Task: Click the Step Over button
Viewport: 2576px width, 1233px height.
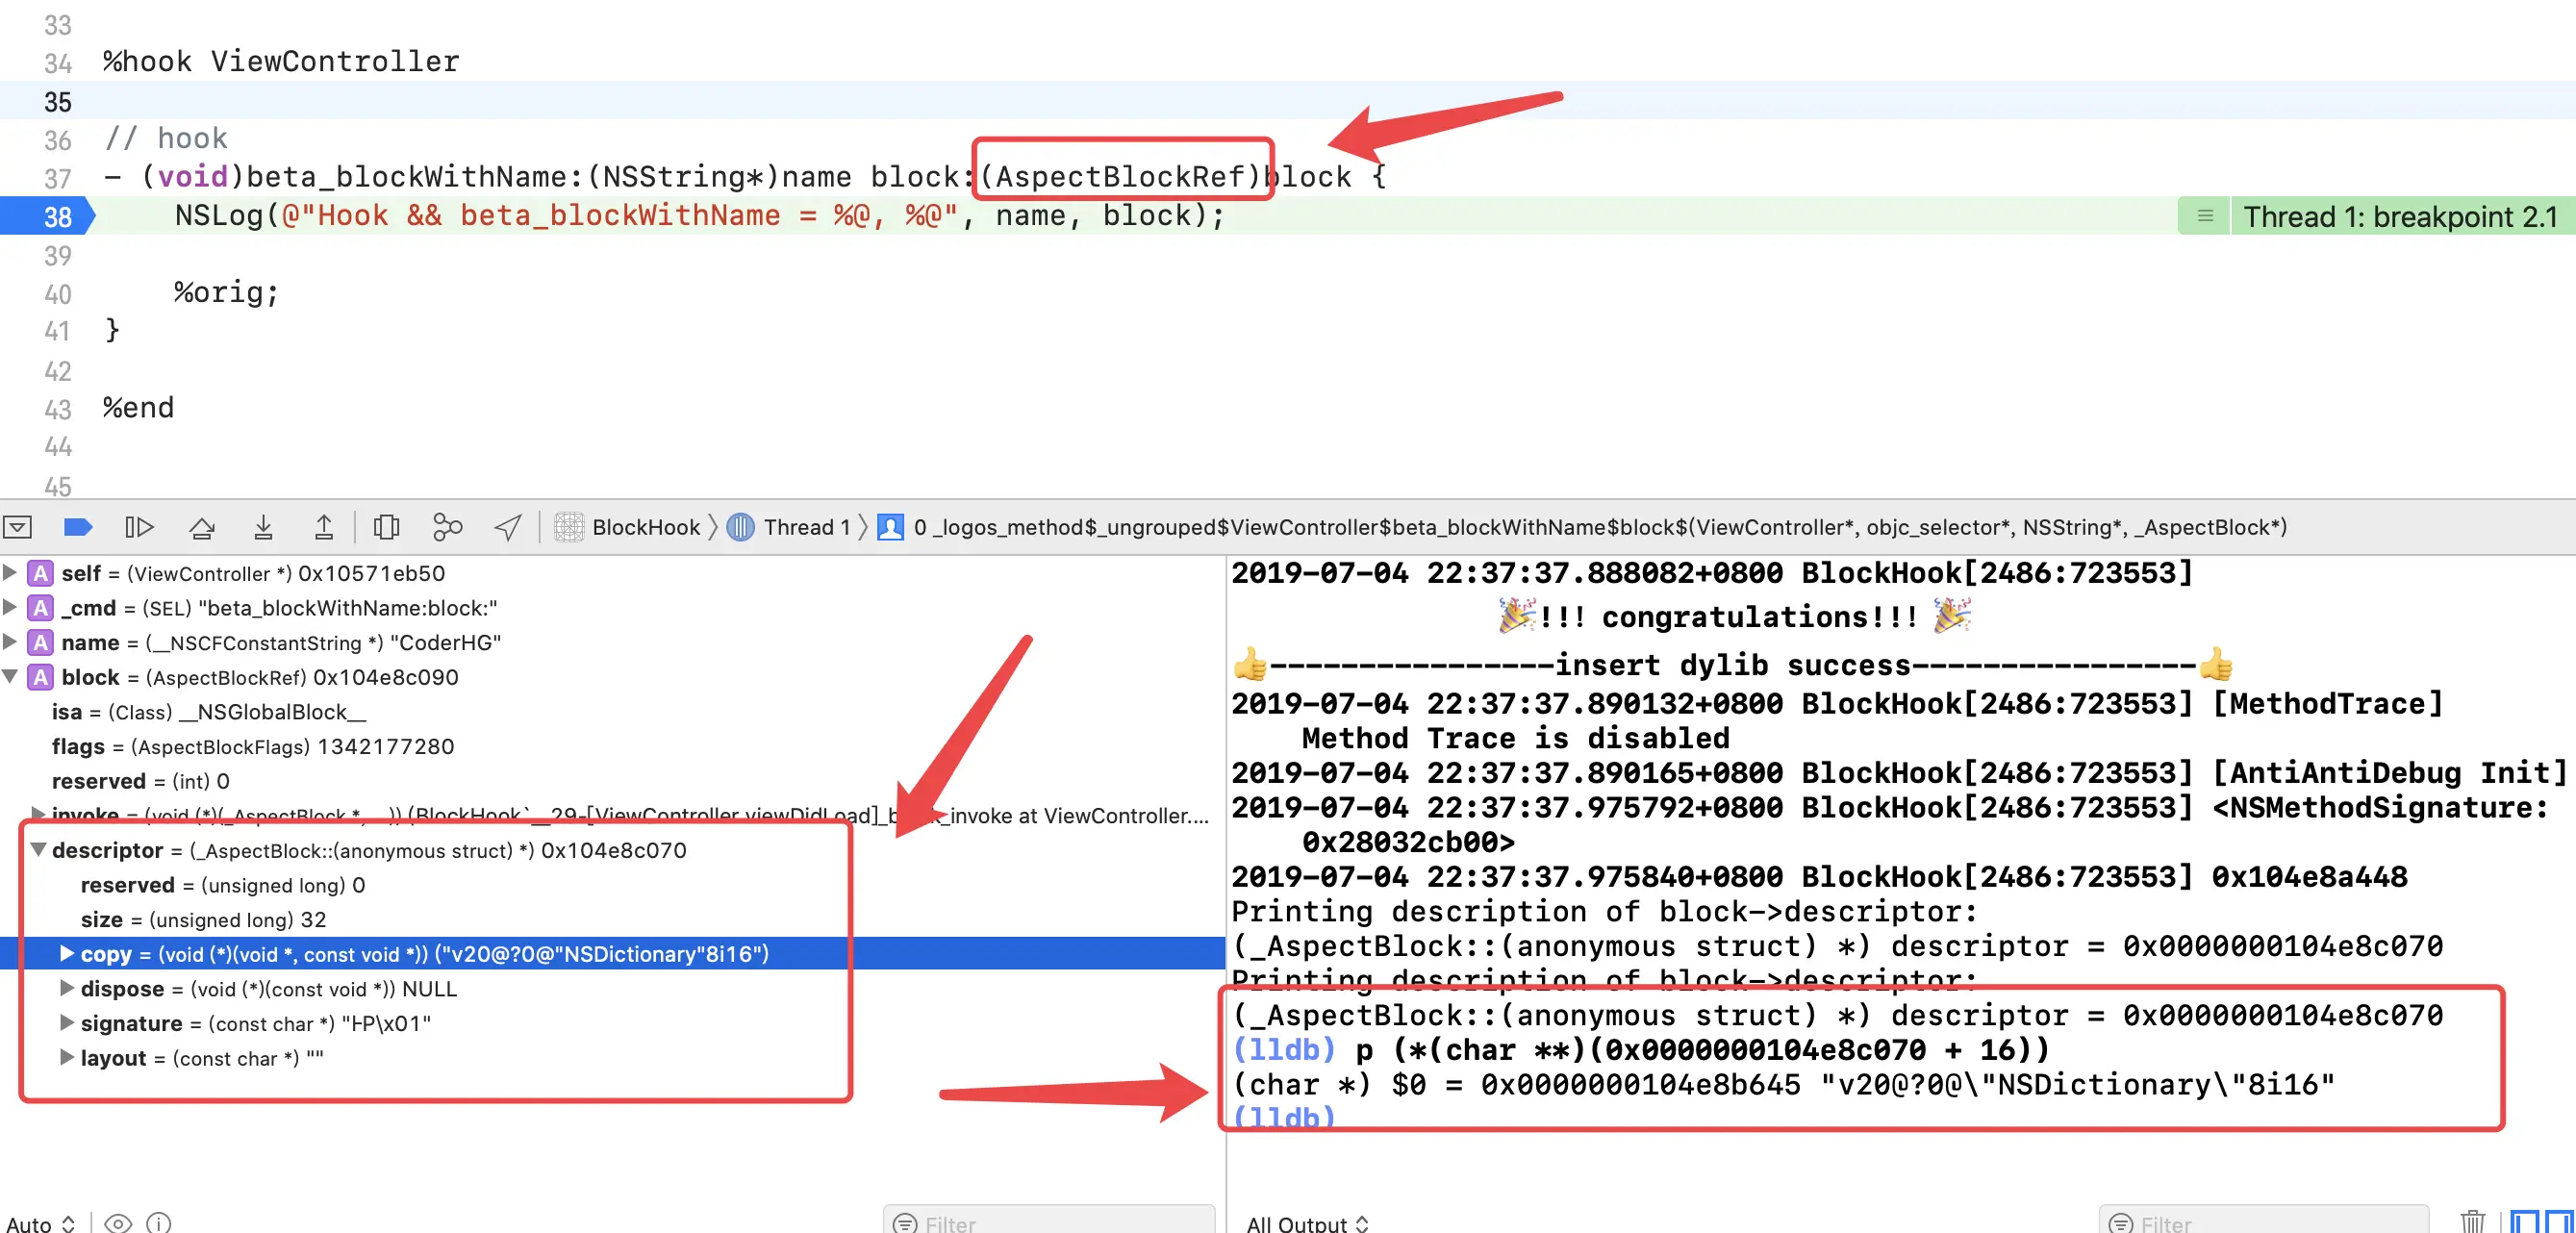Action: tap(202, 527)
